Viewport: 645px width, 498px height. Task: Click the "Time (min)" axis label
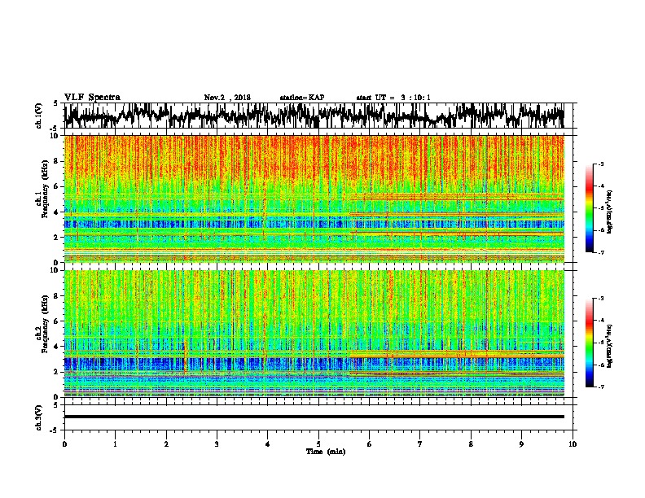(x=326, y=452)
